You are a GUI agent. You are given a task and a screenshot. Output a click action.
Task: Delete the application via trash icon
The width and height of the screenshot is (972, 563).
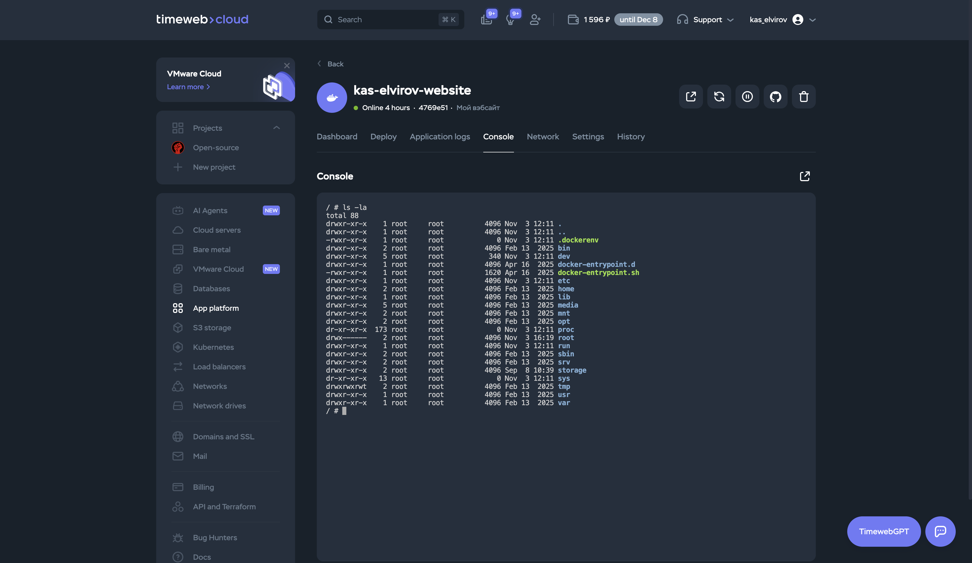point(804,96)
